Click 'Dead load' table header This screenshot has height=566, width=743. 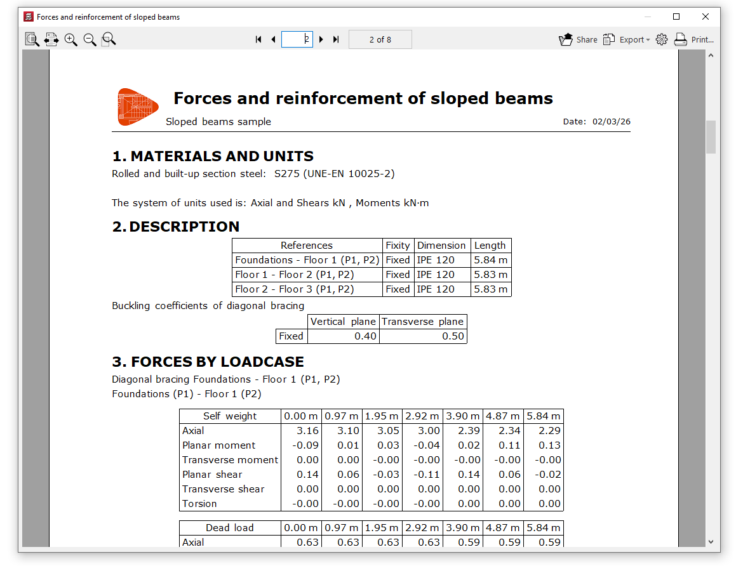pos(230,528)
